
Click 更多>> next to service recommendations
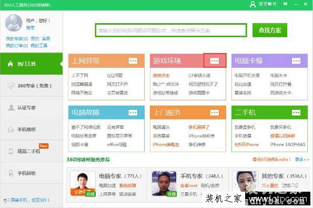point(302,159)
